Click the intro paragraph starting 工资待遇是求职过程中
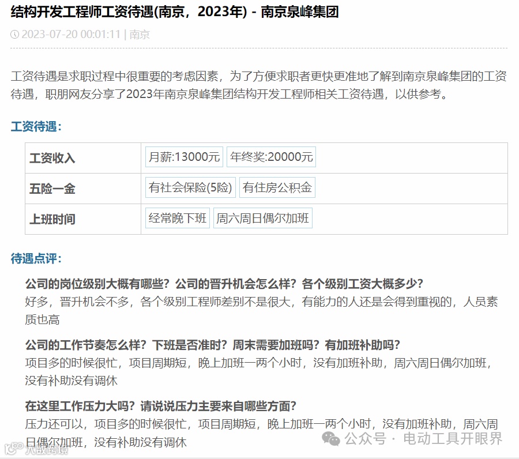 coord(259,85)
